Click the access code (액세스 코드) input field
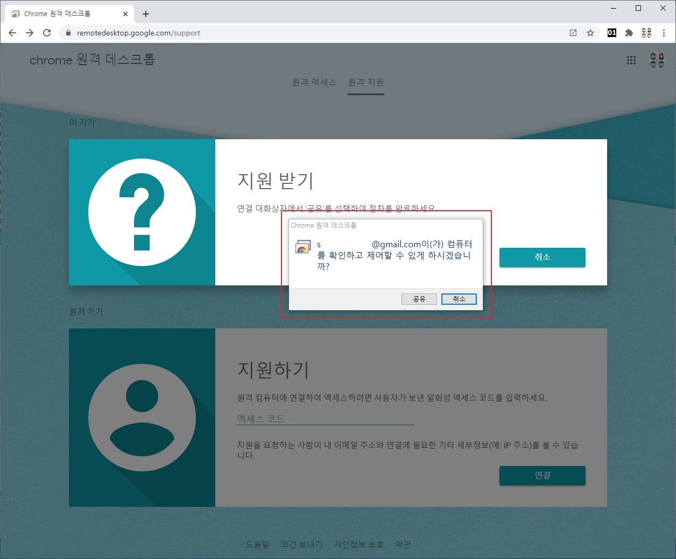 325,419
